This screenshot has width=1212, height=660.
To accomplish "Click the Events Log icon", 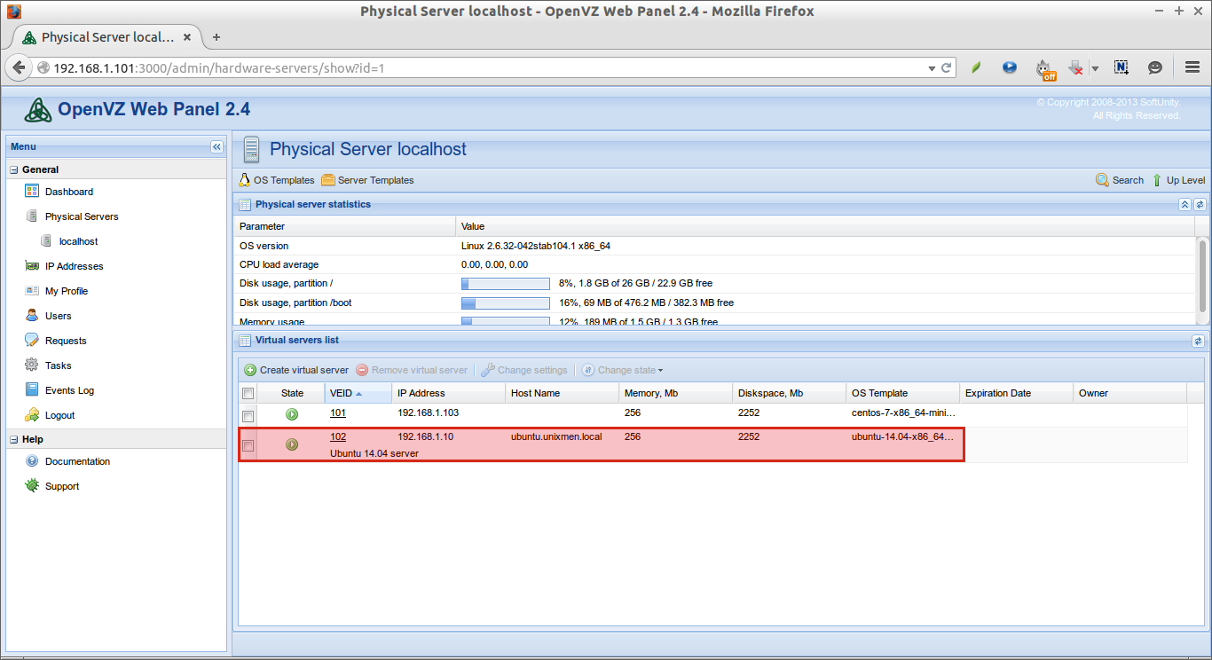I will [x=32, y=390].
